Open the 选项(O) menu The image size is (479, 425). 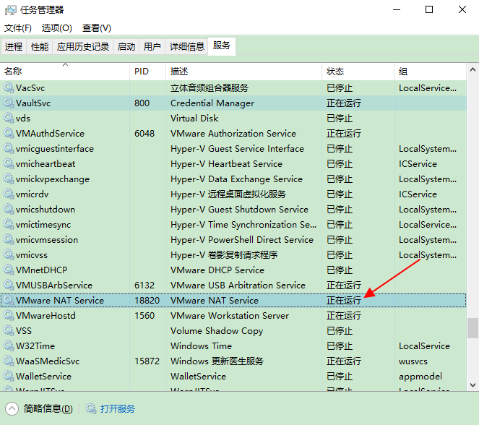coord(57,28)
